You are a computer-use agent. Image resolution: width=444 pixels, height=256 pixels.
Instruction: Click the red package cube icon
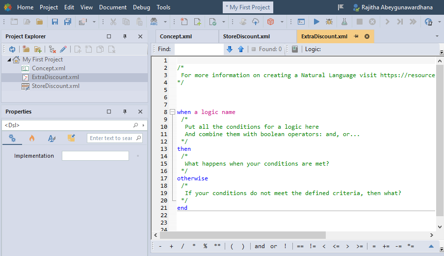point(270,22)
